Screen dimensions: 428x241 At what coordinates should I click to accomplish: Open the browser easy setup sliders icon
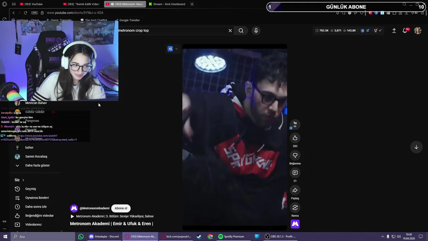(423, 13)
